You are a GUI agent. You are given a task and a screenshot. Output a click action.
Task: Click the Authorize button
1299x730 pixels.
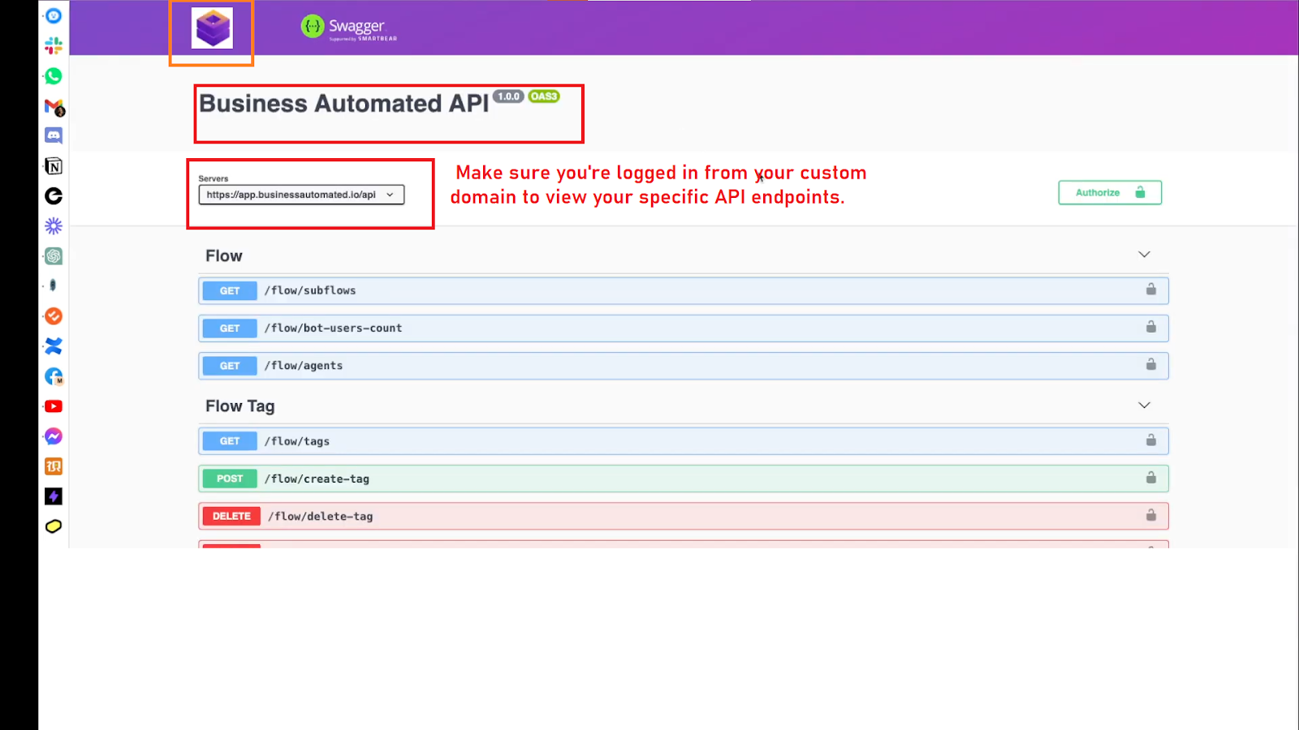(x=1110, y=192)
